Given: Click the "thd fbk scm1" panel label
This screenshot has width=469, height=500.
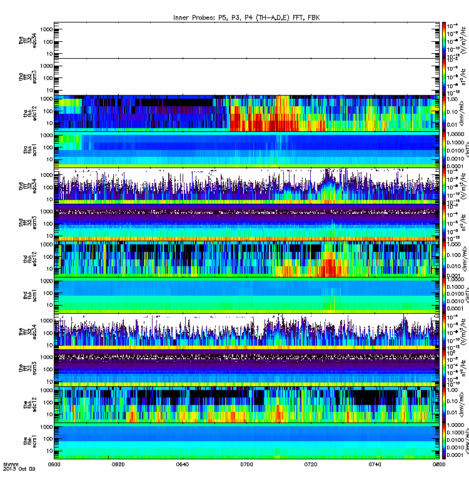Looking at the screenshot, I should [x=30, y=295].
